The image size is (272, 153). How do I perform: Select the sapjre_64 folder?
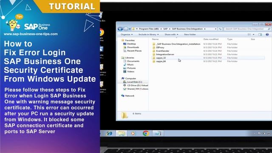[161, 61]
